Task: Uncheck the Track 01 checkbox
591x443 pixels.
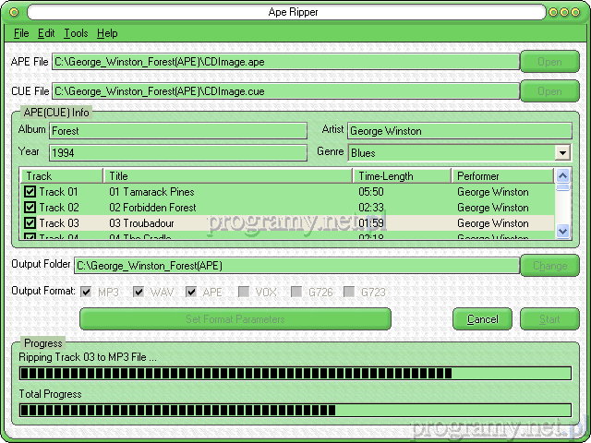Action: coord(30,192)
